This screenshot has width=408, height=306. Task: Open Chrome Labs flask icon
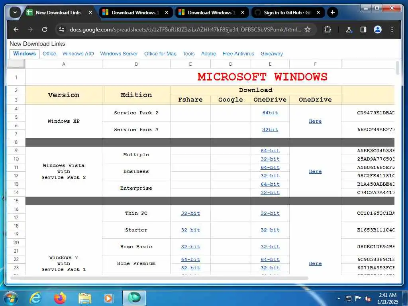[x=349, y=29]
